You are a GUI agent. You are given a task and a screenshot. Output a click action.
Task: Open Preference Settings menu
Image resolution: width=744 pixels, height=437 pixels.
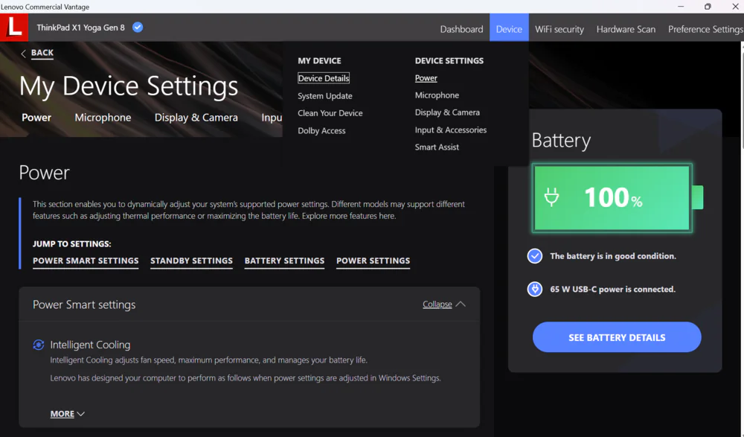(705, 29)
